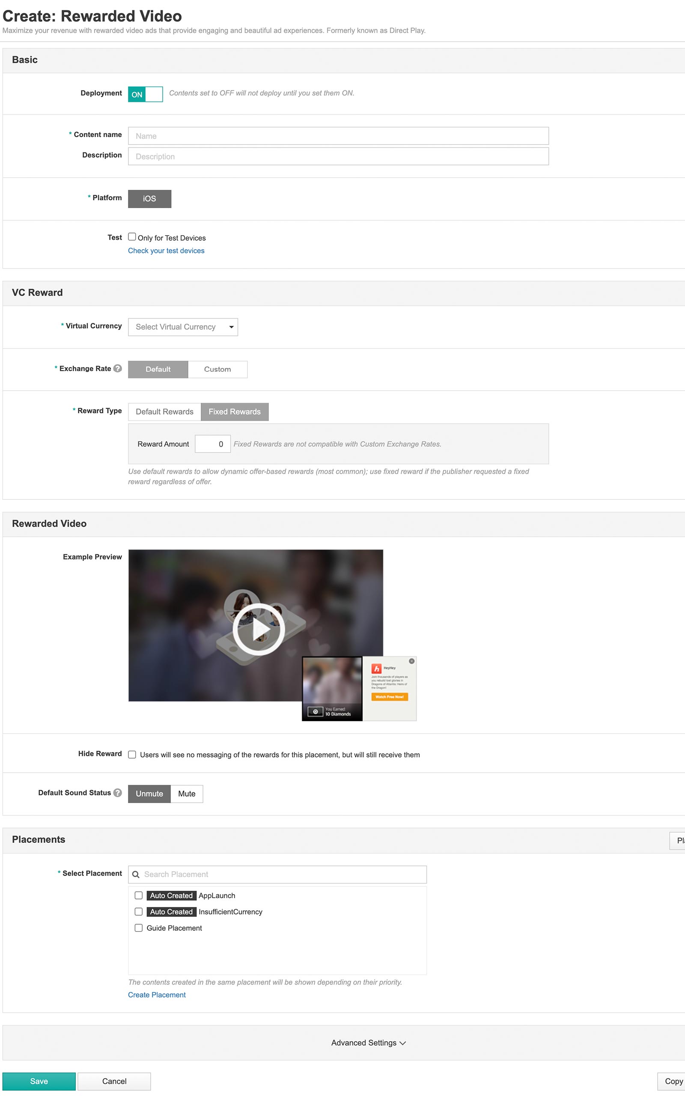Enable Only for Test Devices
The image size is (685, 1096).
tap(132, 236)
